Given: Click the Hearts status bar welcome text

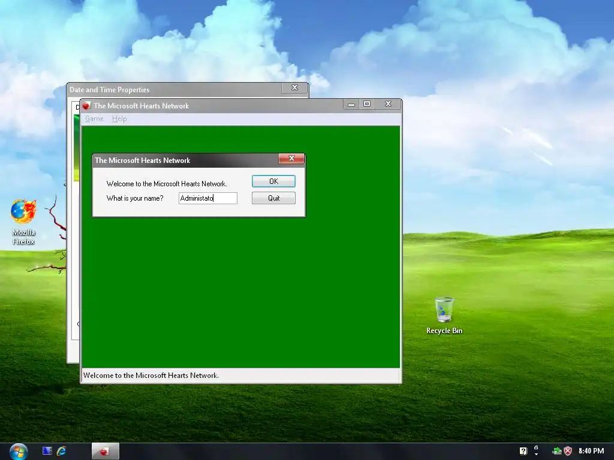Looking at the screenshot, I should 151,375.
